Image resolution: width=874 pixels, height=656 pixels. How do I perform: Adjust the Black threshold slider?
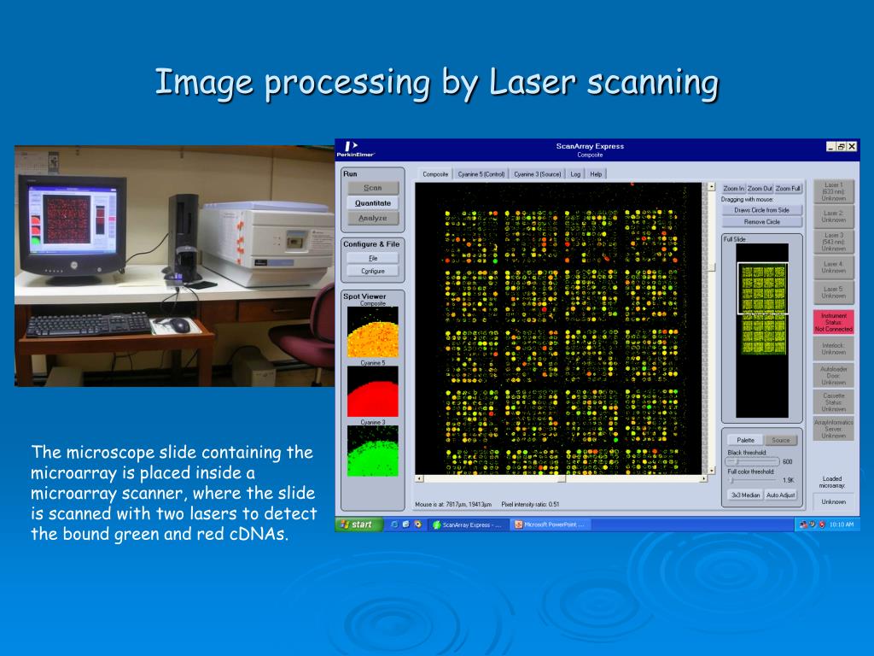coord(752,462)
